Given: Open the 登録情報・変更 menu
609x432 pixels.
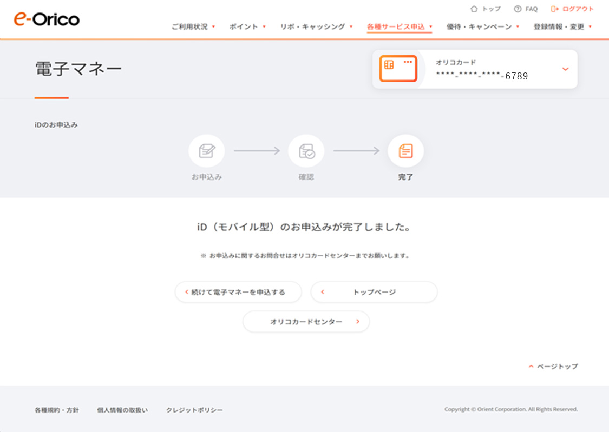Looking at the screenshot, I should pos(562,26).
